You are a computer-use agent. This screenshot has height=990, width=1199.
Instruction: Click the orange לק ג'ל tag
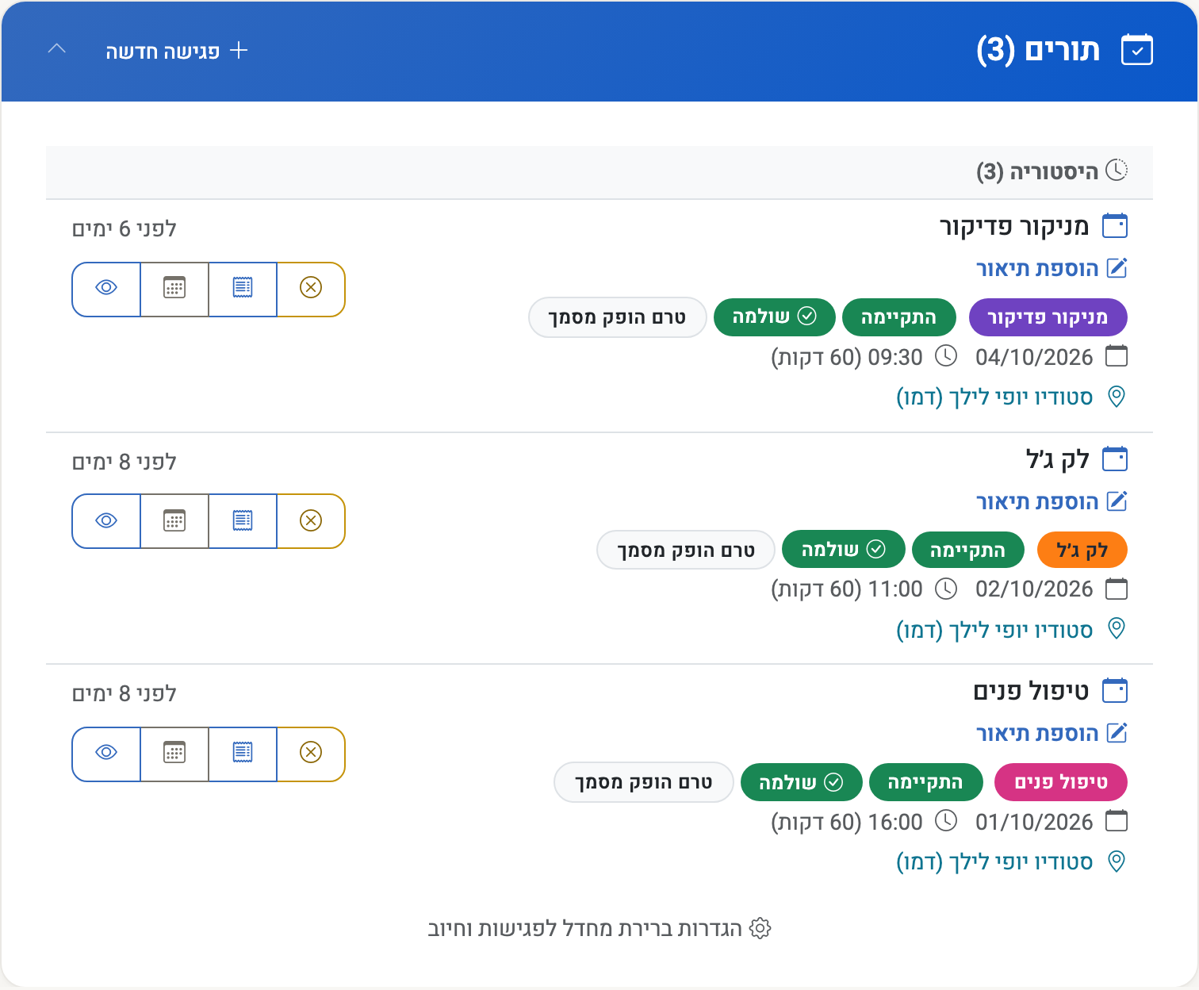pyautogui.click(x=1082, y=550)
